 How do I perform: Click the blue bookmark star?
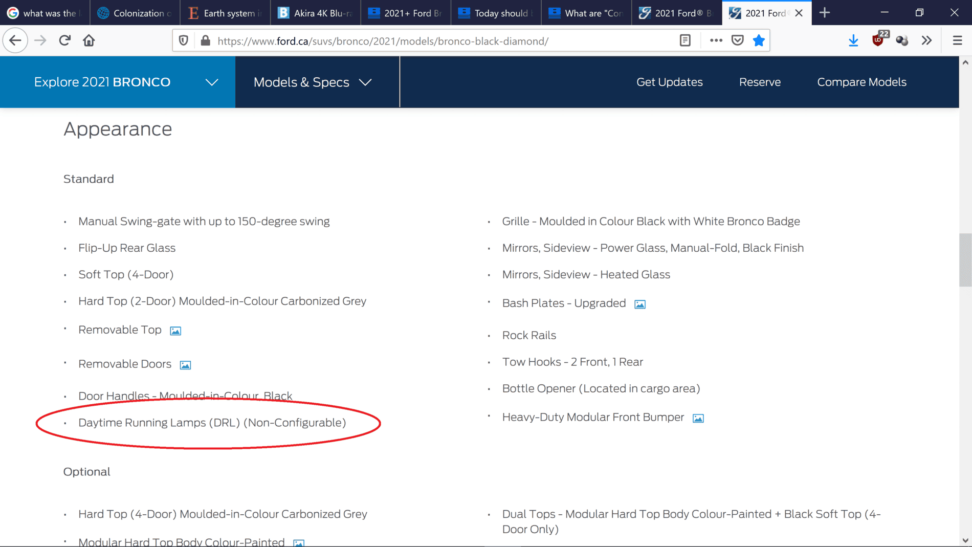pyautogui.click(x=759, y=40)
